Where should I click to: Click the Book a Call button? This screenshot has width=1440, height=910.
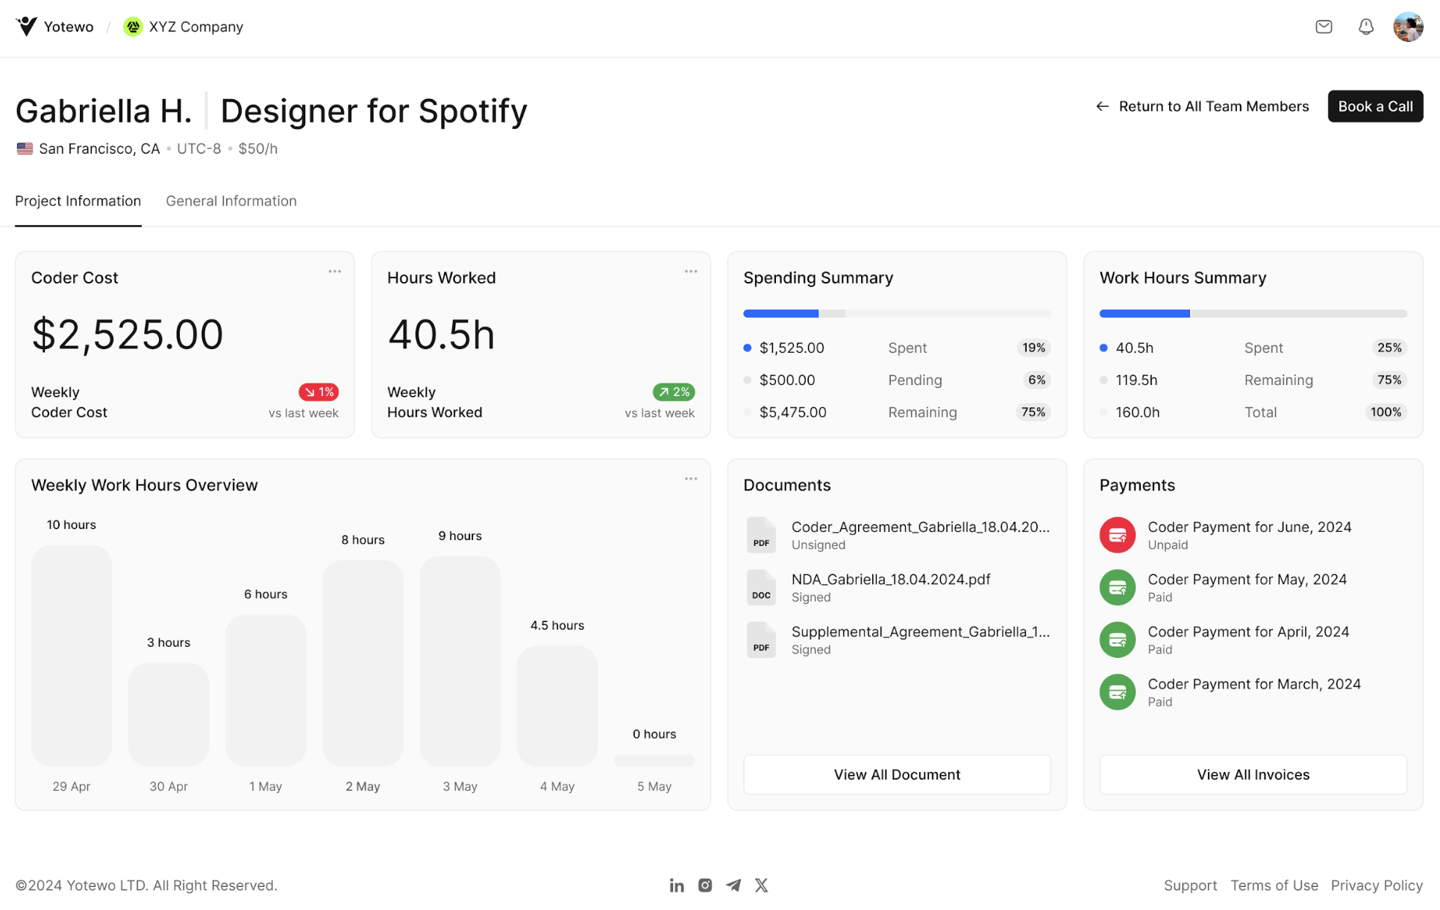tap(1374, 107)
